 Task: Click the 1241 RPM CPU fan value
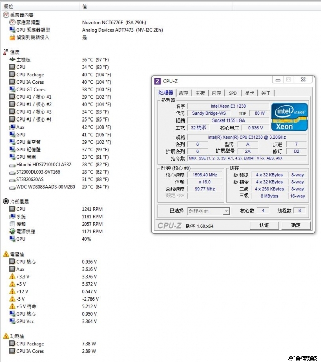92,209
